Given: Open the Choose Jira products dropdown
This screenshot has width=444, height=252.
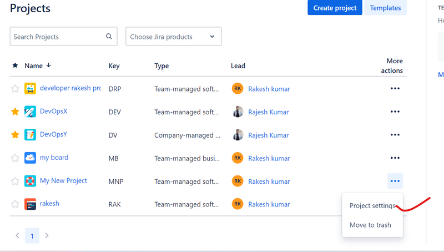Looking at the screenshot, I should pyautogui.click(x=173, y=37).
